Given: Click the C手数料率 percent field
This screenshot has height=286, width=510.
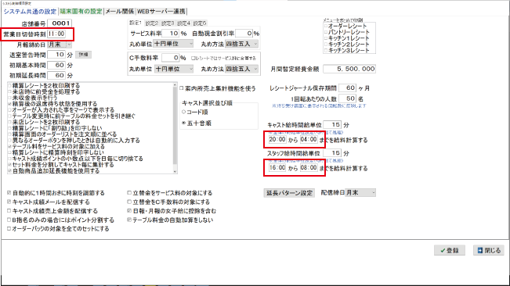Looking at the screenshot, I should click(170, 58).
